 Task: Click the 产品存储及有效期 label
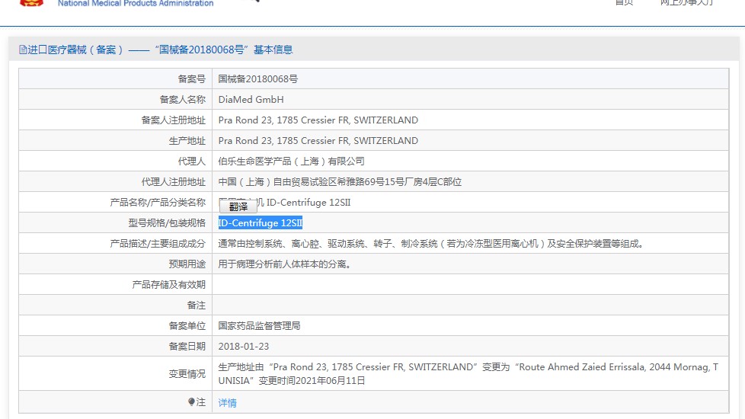[x=168, y=285]
